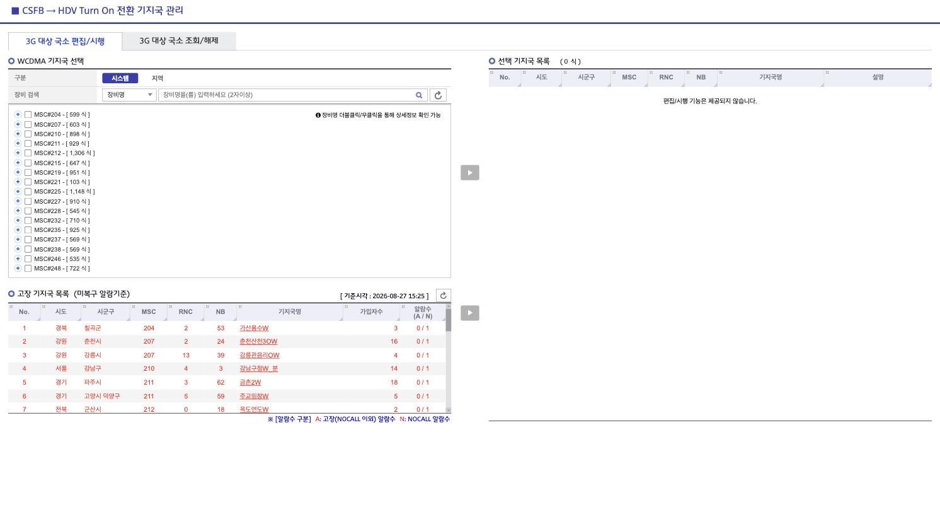Toggle the MSC#248 checkbox
This screenshot has width=940, height=512.
28,269
